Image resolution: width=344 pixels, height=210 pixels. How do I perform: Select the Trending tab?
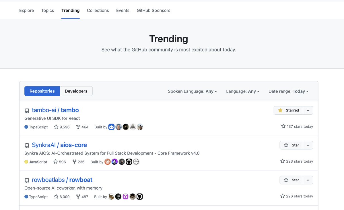pyautogui.click(x=70, y=10)
